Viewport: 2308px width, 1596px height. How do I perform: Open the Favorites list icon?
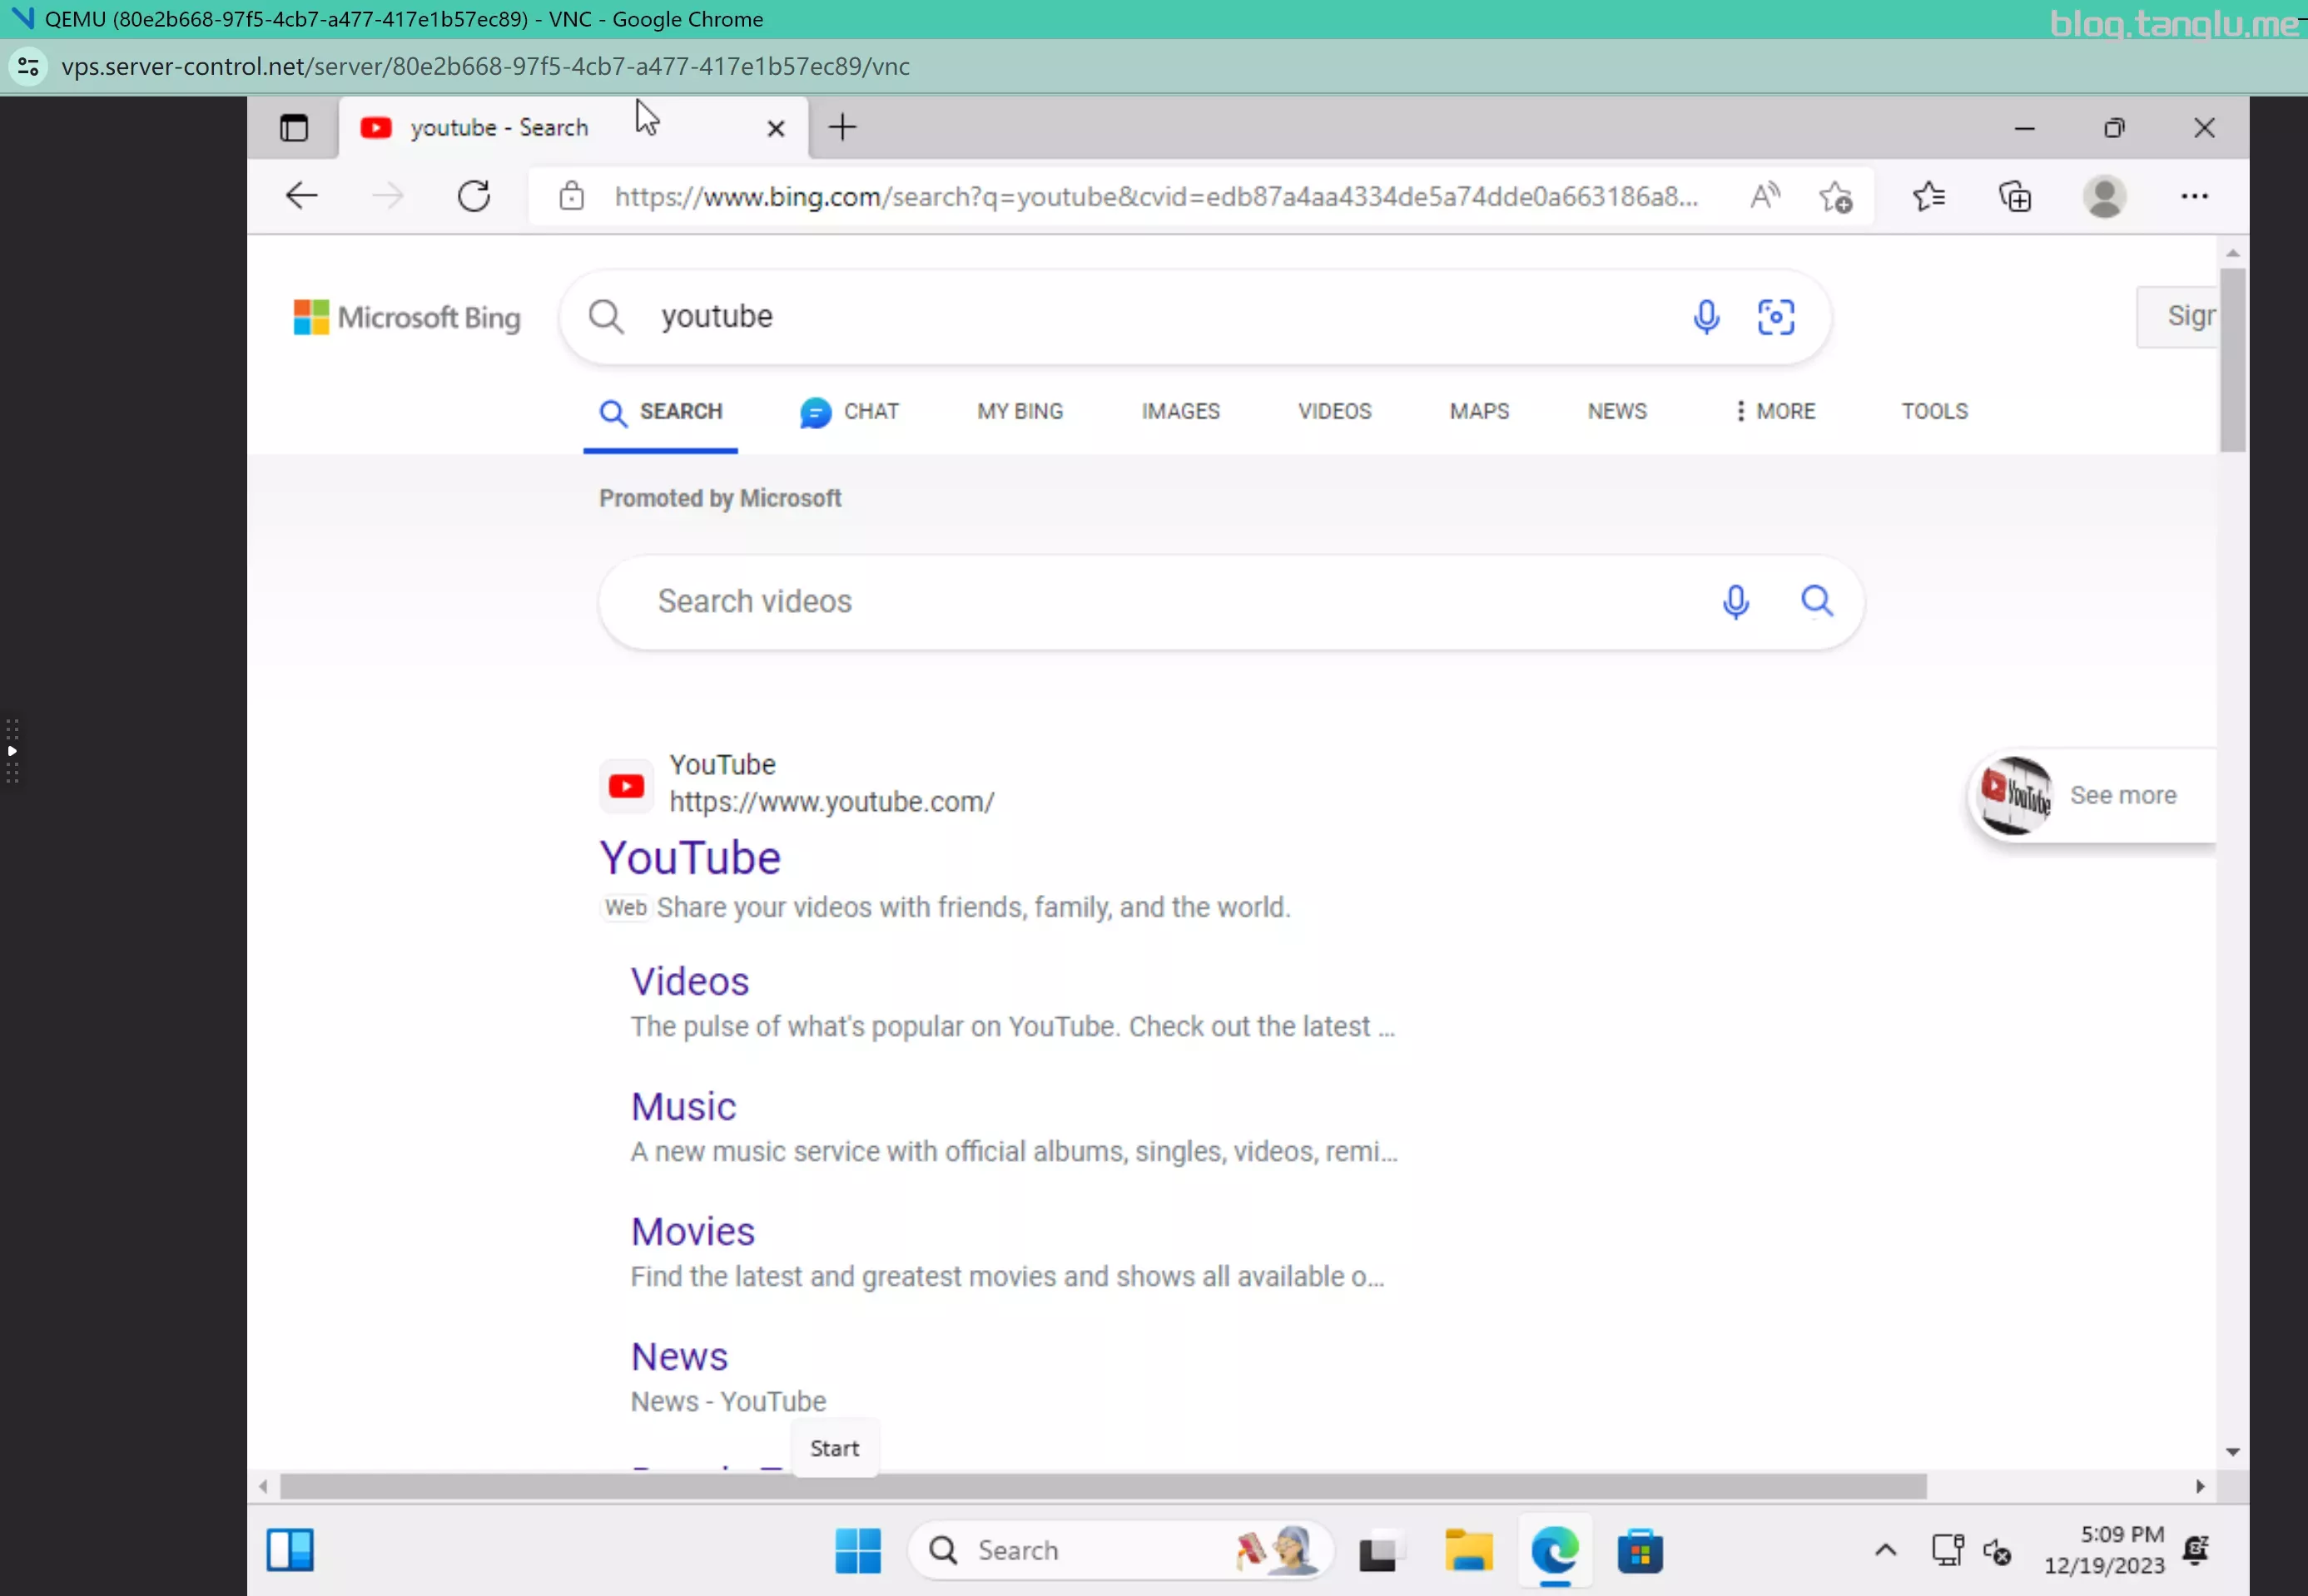1928,196
